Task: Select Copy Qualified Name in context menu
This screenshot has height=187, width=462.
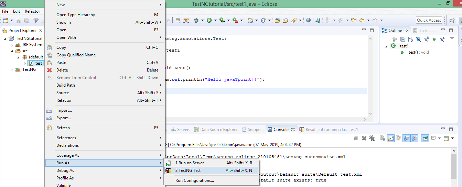Action: (x=105, y=55)
